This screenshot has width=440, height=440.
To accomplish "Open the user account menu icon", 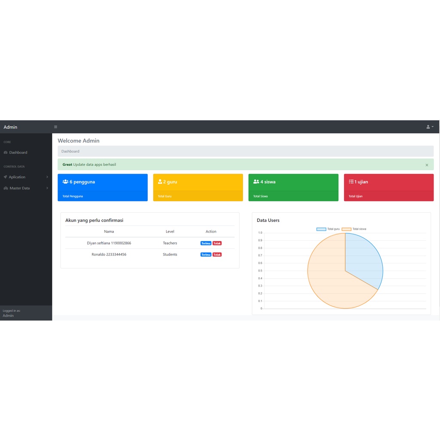I will tap(429, 127).
